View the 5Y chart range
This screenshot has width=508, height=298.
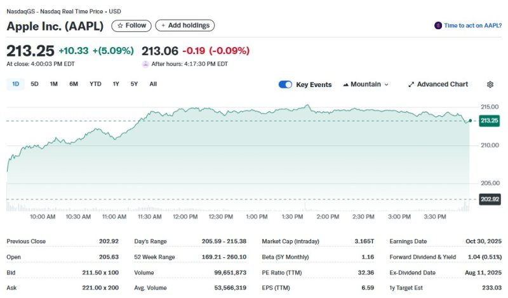click(134, 84)
